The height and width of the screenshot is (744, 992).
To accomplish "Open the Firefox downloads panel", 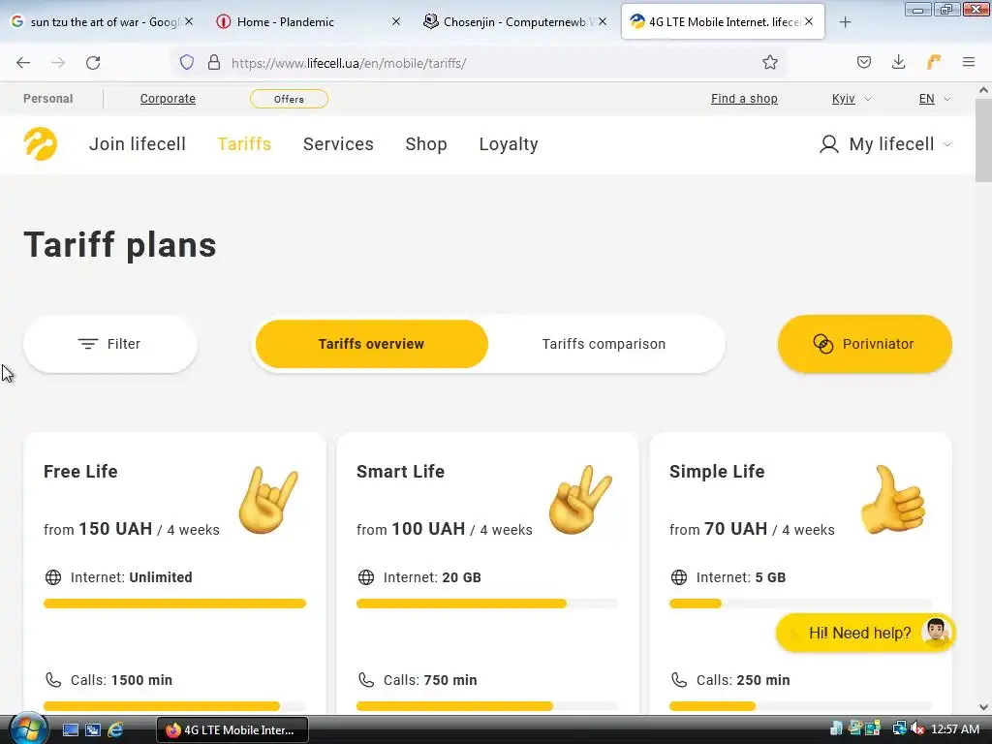I will (898, 63).
